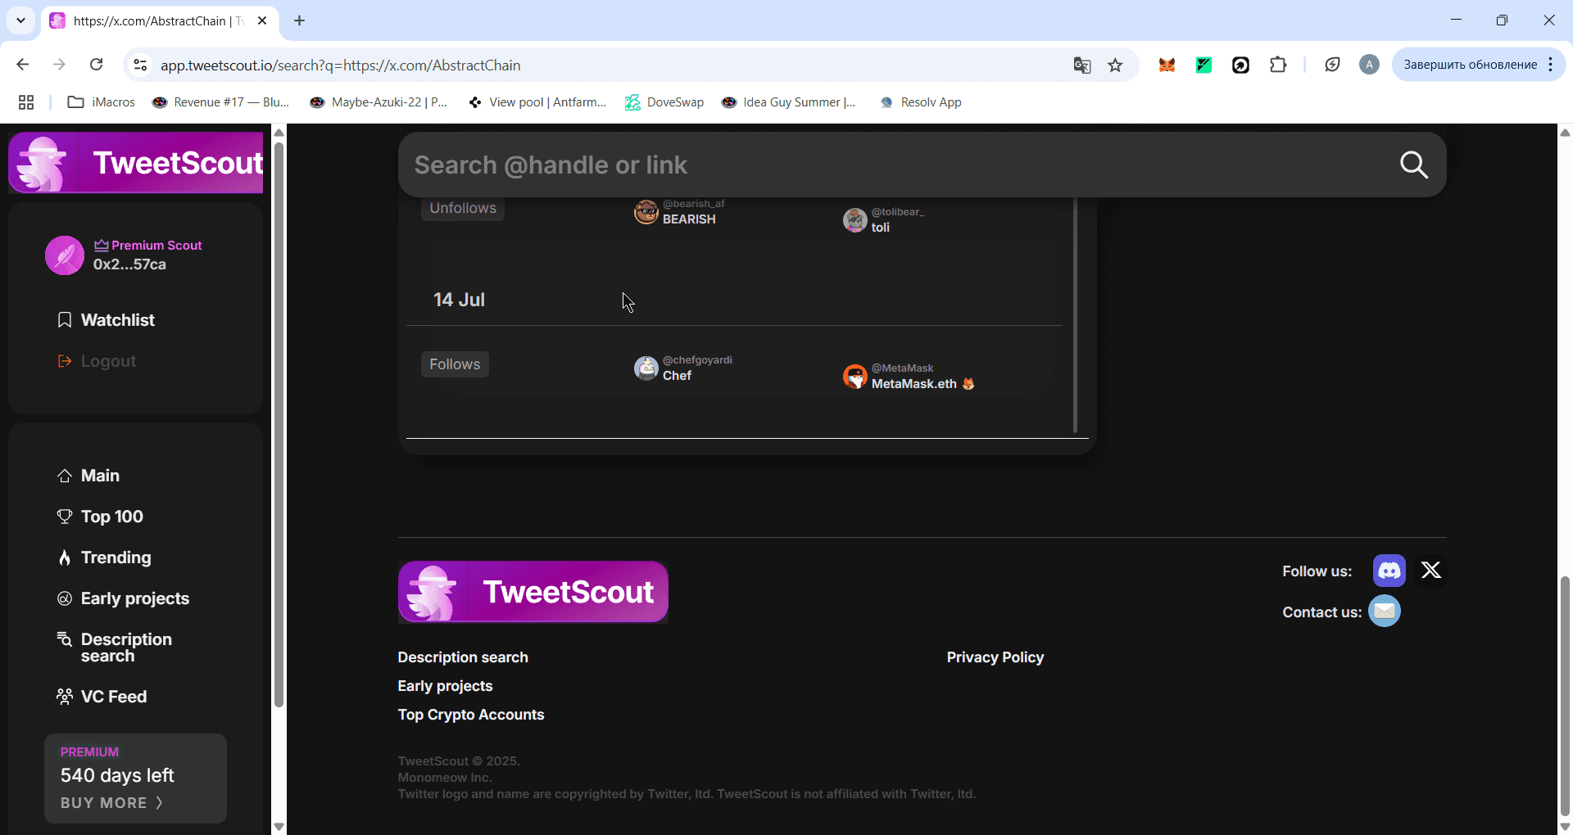
Task: Open the VC Feed page
Action: pos(102,697)
